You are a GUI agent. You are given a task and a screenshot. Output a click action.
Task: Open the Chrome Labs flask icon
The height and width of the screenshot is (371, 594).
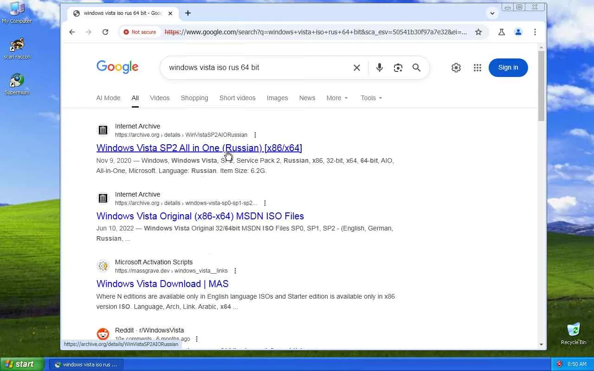[502, 32]
